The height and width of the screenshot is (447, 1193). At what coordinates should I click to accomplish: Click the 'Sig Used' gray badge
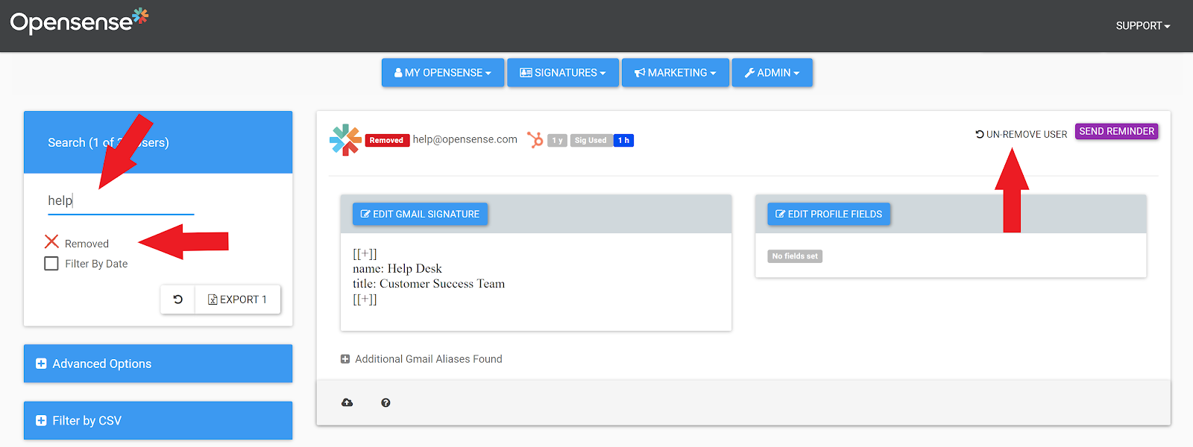(x=591, y=140)
